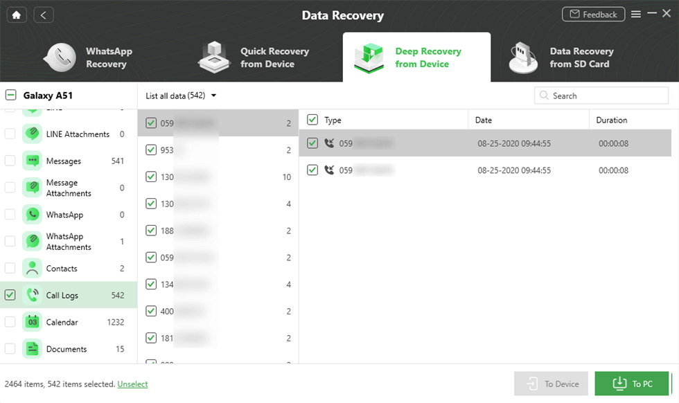Uncheck the Call Logs checkbox
The height and width of the screenshot is (403, 679).
click(10, 295)
